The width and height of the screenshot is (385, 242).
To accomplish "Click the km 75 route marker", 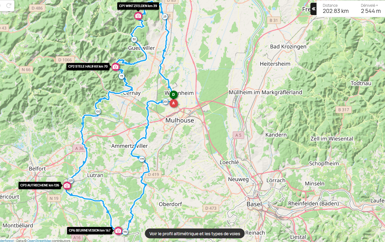I will click(x=122, y=76).
